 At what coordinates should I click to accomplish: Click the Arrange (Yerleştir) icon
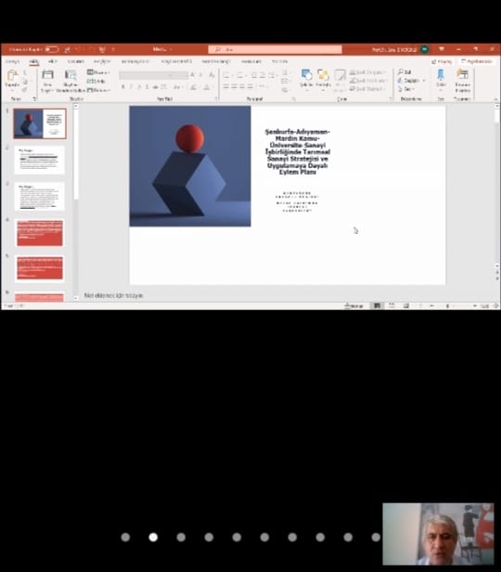[x=323, y=75]
